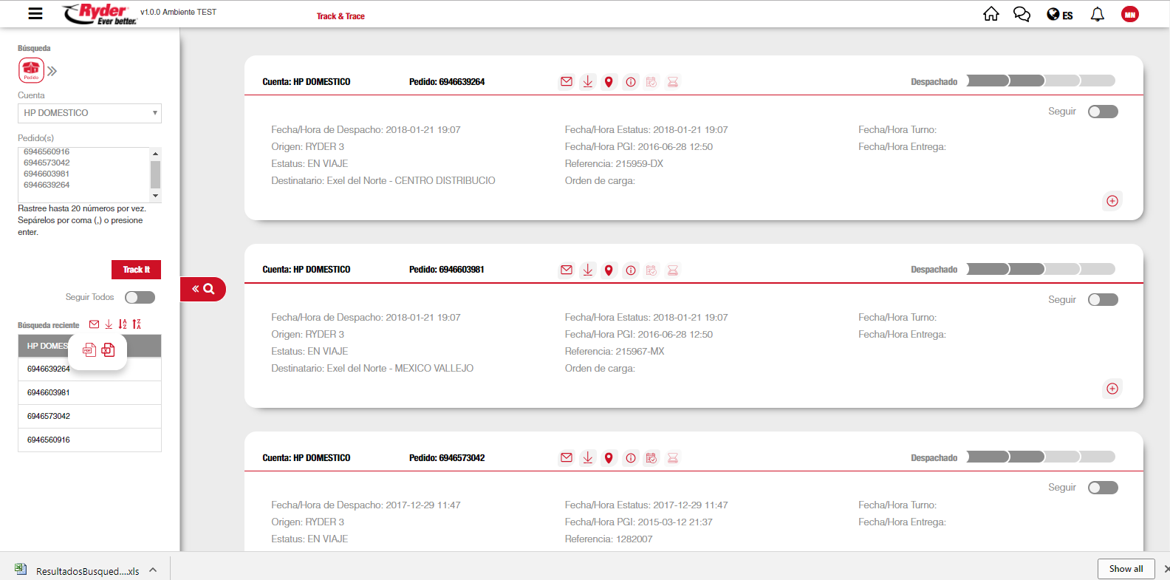Show info icon for order 6946573042
1170x580 pixels.
631,458
